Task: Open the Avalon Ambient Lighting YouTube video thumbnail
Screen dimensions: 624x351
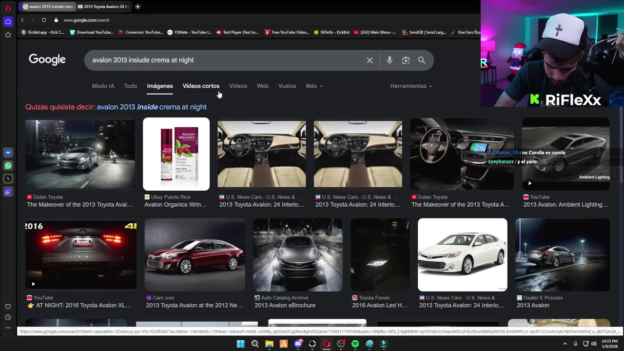Action: (565, 154)
